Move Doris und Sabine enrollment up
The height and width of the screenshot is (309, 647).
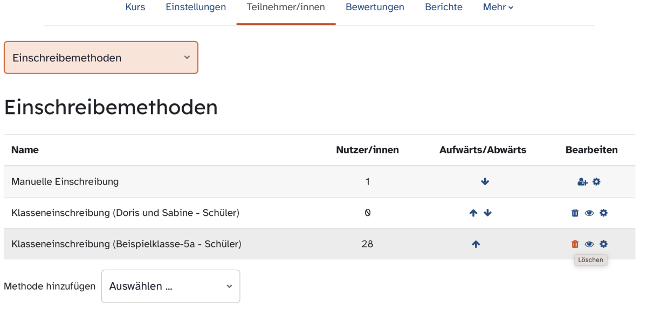pyautogui.click(x=473, y=213)
